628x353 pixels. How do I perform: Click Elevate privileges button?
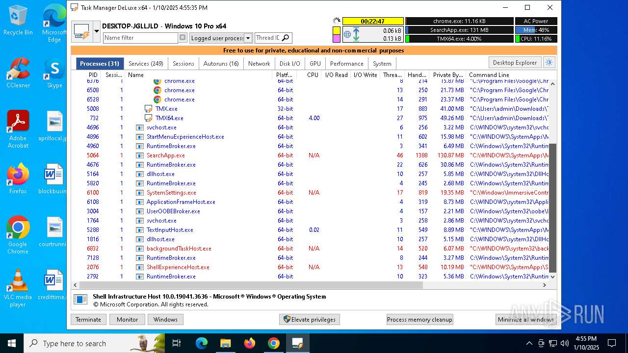310,320
